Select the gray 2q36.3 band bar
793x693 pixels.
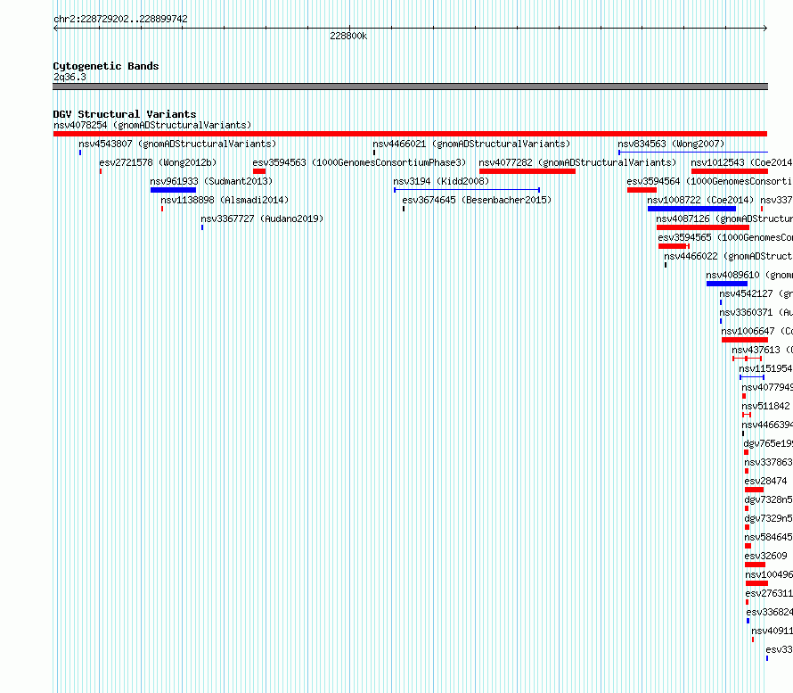410,87
